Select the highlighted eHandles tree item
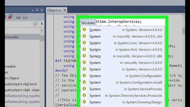190x107 pixels. (x=22, y=37)
